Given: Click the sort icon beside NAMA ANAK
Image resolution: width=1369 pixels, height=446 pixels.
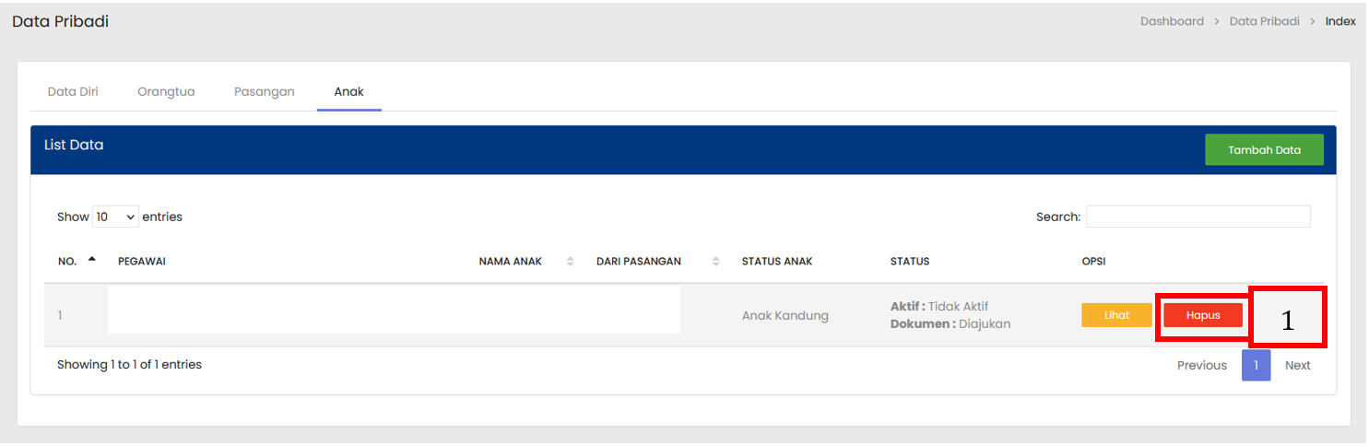Looking at the screenshot, I should (570, 262).
